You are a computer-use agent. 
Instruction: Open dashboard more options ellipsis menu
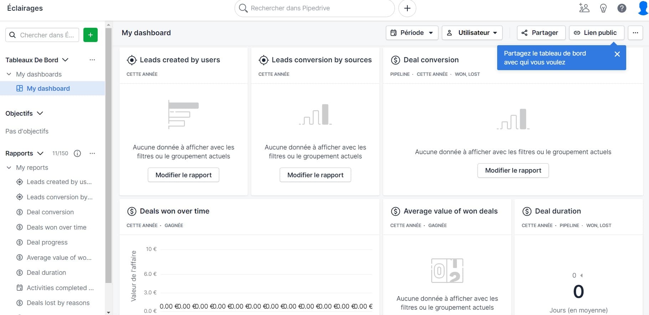pos(635,33)
